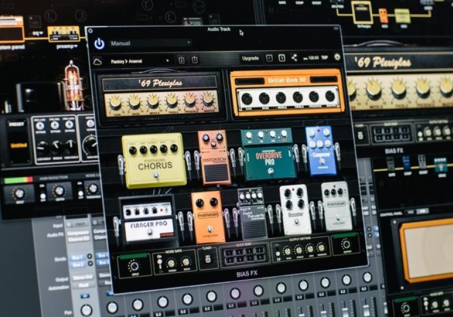Select Quick Snap slot 1
Screen dimensions: 453x317
[228, 253]
